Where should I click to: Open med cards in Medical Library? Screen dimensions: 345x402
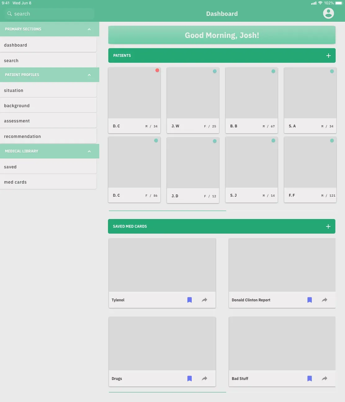(x=48, y=182)
